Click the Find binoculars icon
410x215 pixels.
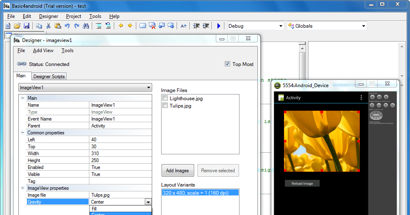(86, 26)
